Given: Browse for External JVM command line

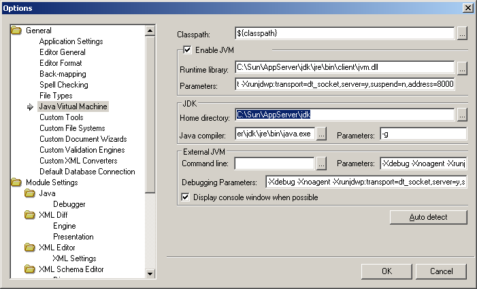Looking at the screenshot, I should click(x=321, y=163).
